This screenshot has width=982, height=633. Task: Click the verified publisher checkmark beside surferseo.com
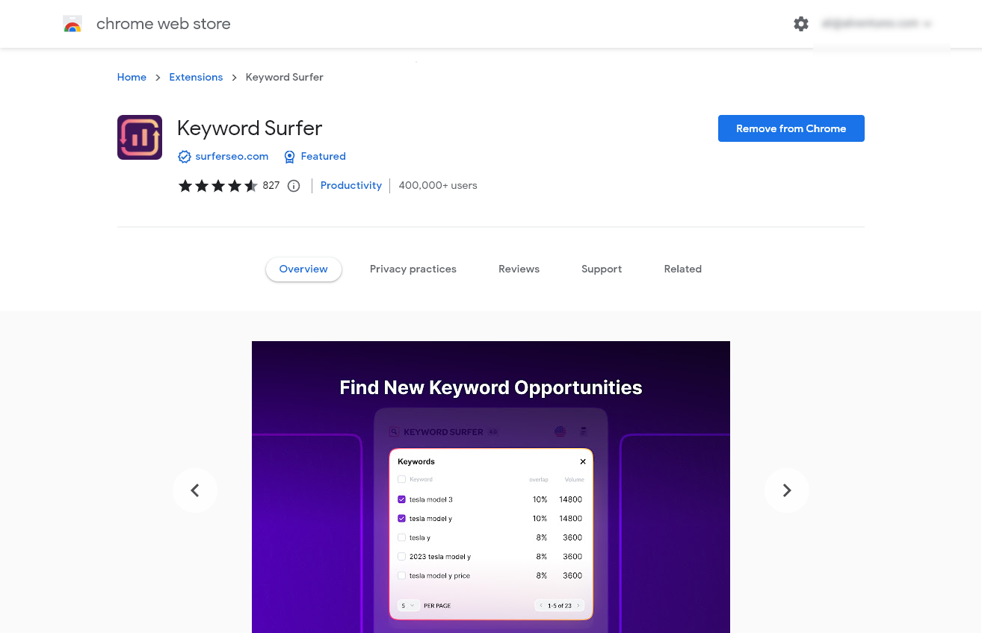pos(184,157)
